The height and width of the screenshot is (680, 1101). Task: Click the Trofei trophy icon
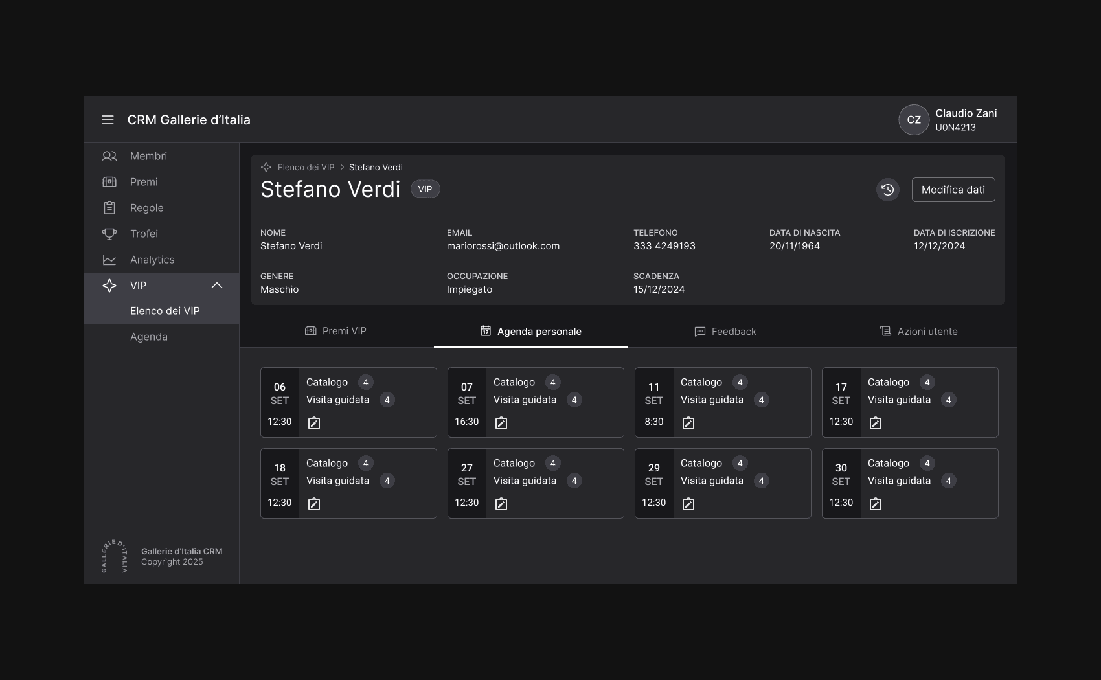(109, 234)
